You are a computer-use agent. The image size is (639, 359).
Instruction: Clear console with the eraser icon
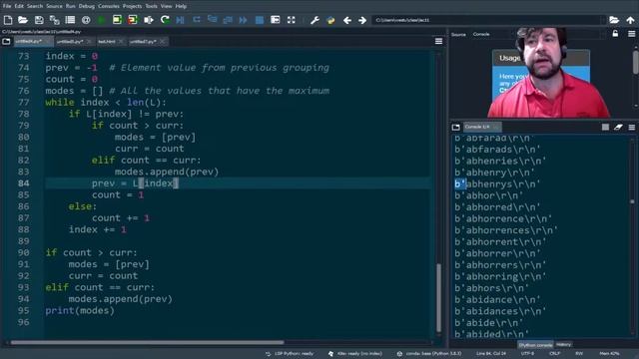[x=618, y=127]
